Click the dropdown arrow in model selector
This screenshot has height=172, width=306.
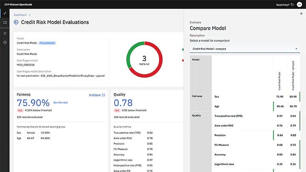pyautogui.click(x=296, y=49)
